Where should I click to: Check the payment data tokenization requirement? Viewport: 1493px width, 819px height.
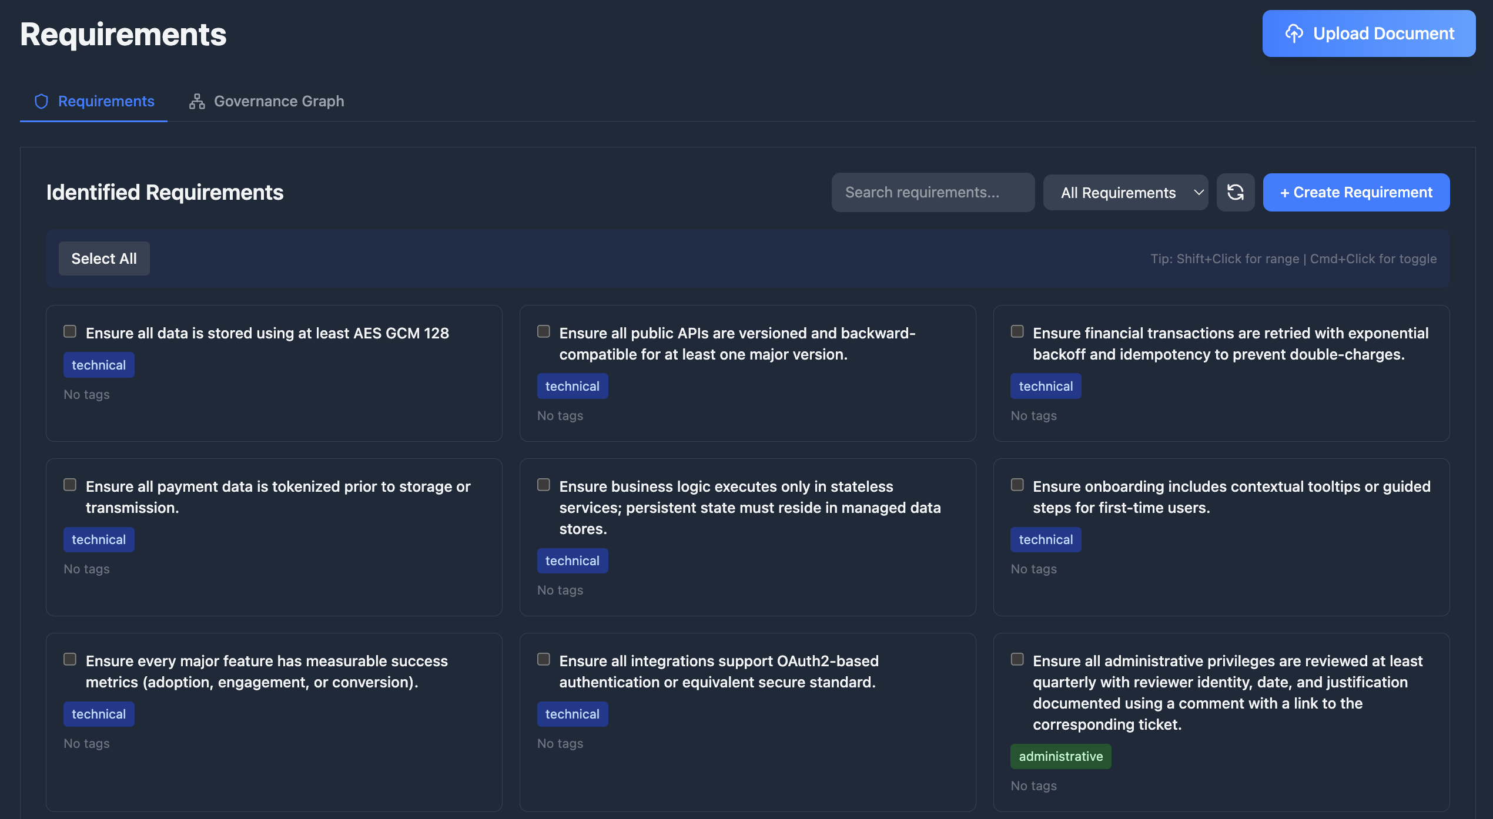[69, 484]
